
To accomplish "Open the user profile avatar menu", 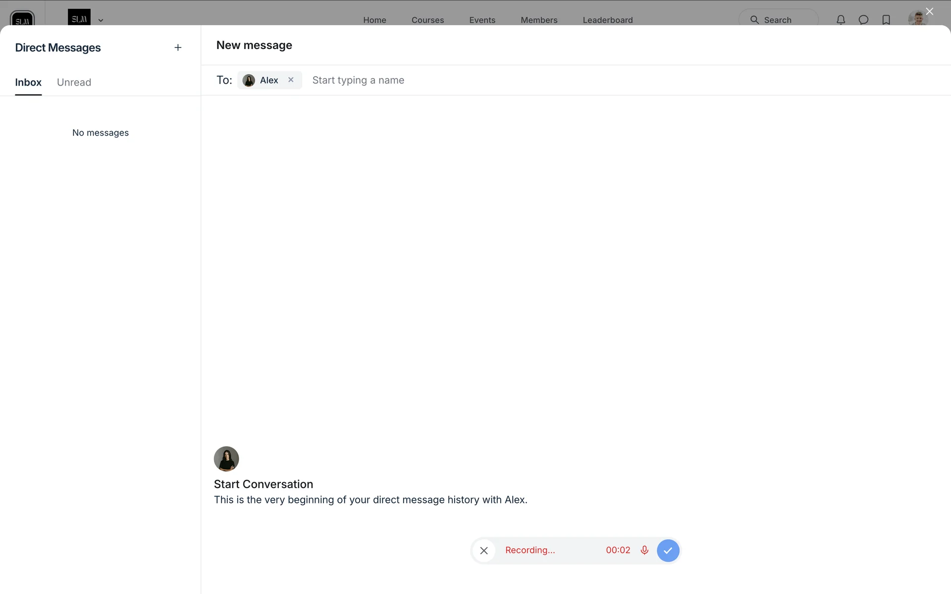I will coord(917,19).
